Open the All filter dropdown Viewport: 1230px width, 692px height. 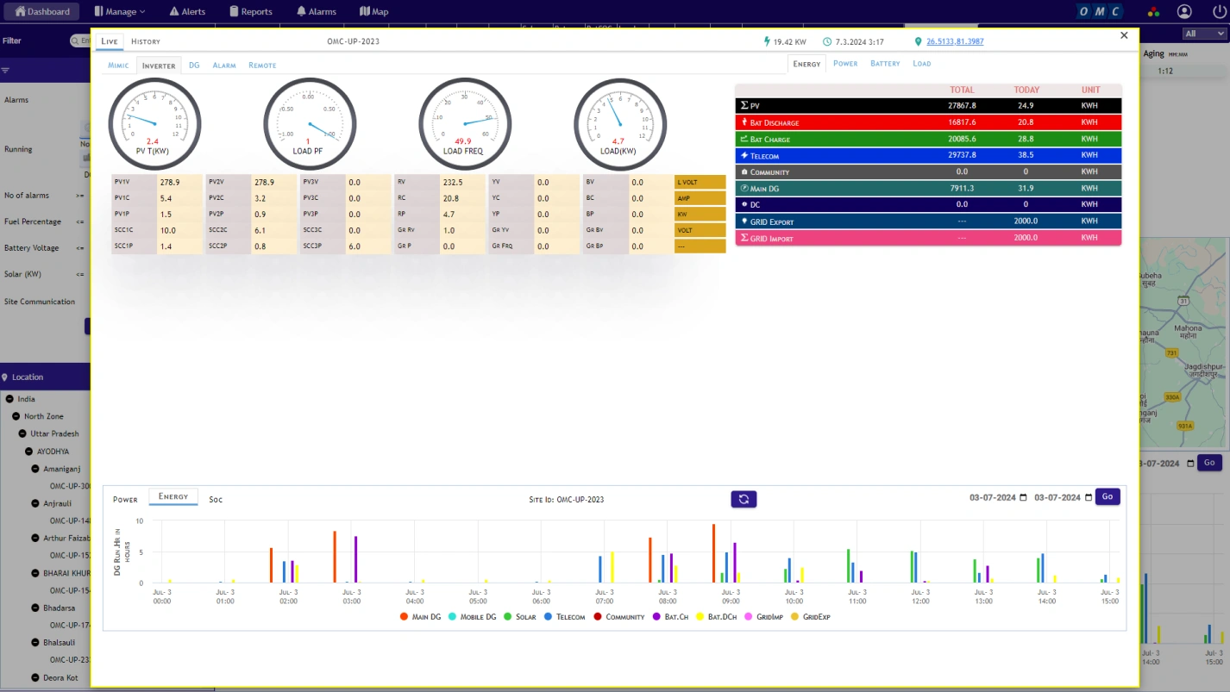[x=1202, y=33]
